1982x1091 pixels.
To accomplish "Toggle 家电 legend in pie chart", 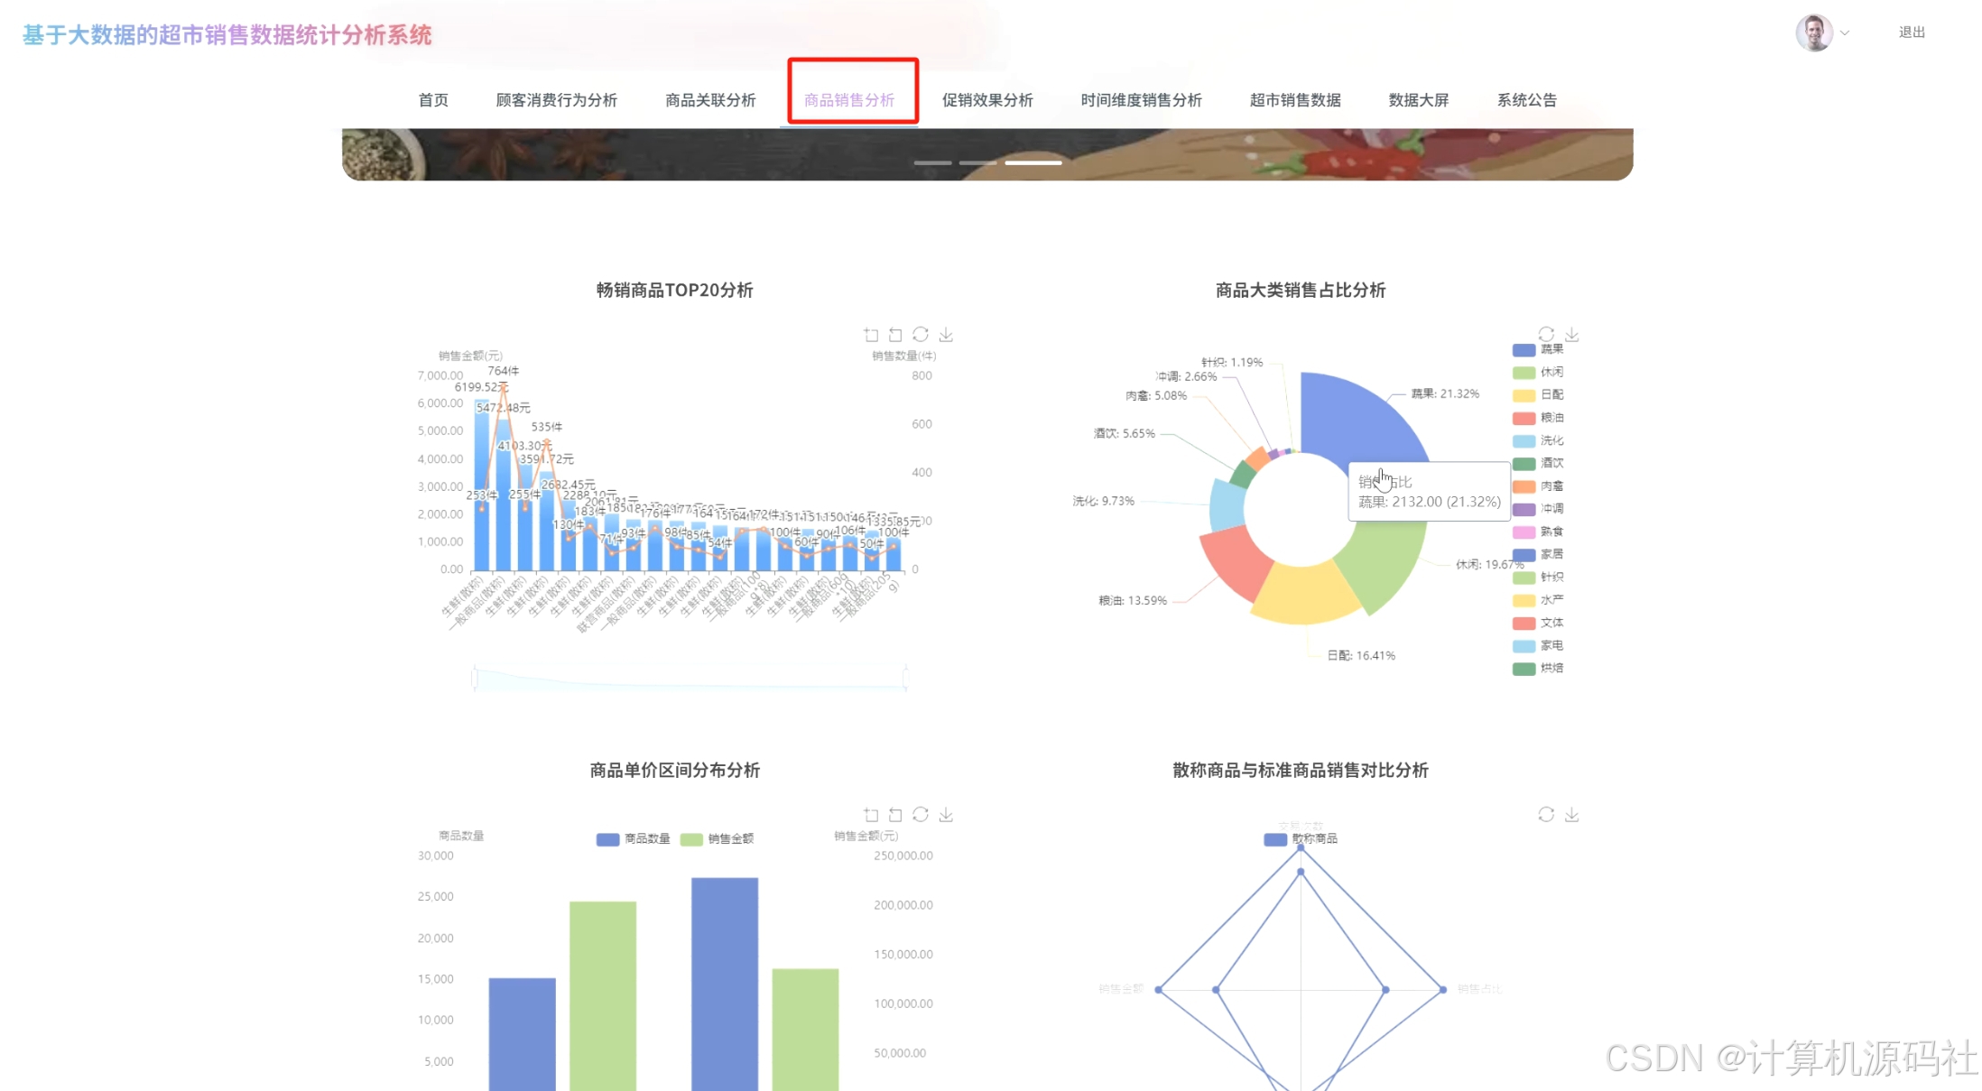I will tap(1538, 645).
